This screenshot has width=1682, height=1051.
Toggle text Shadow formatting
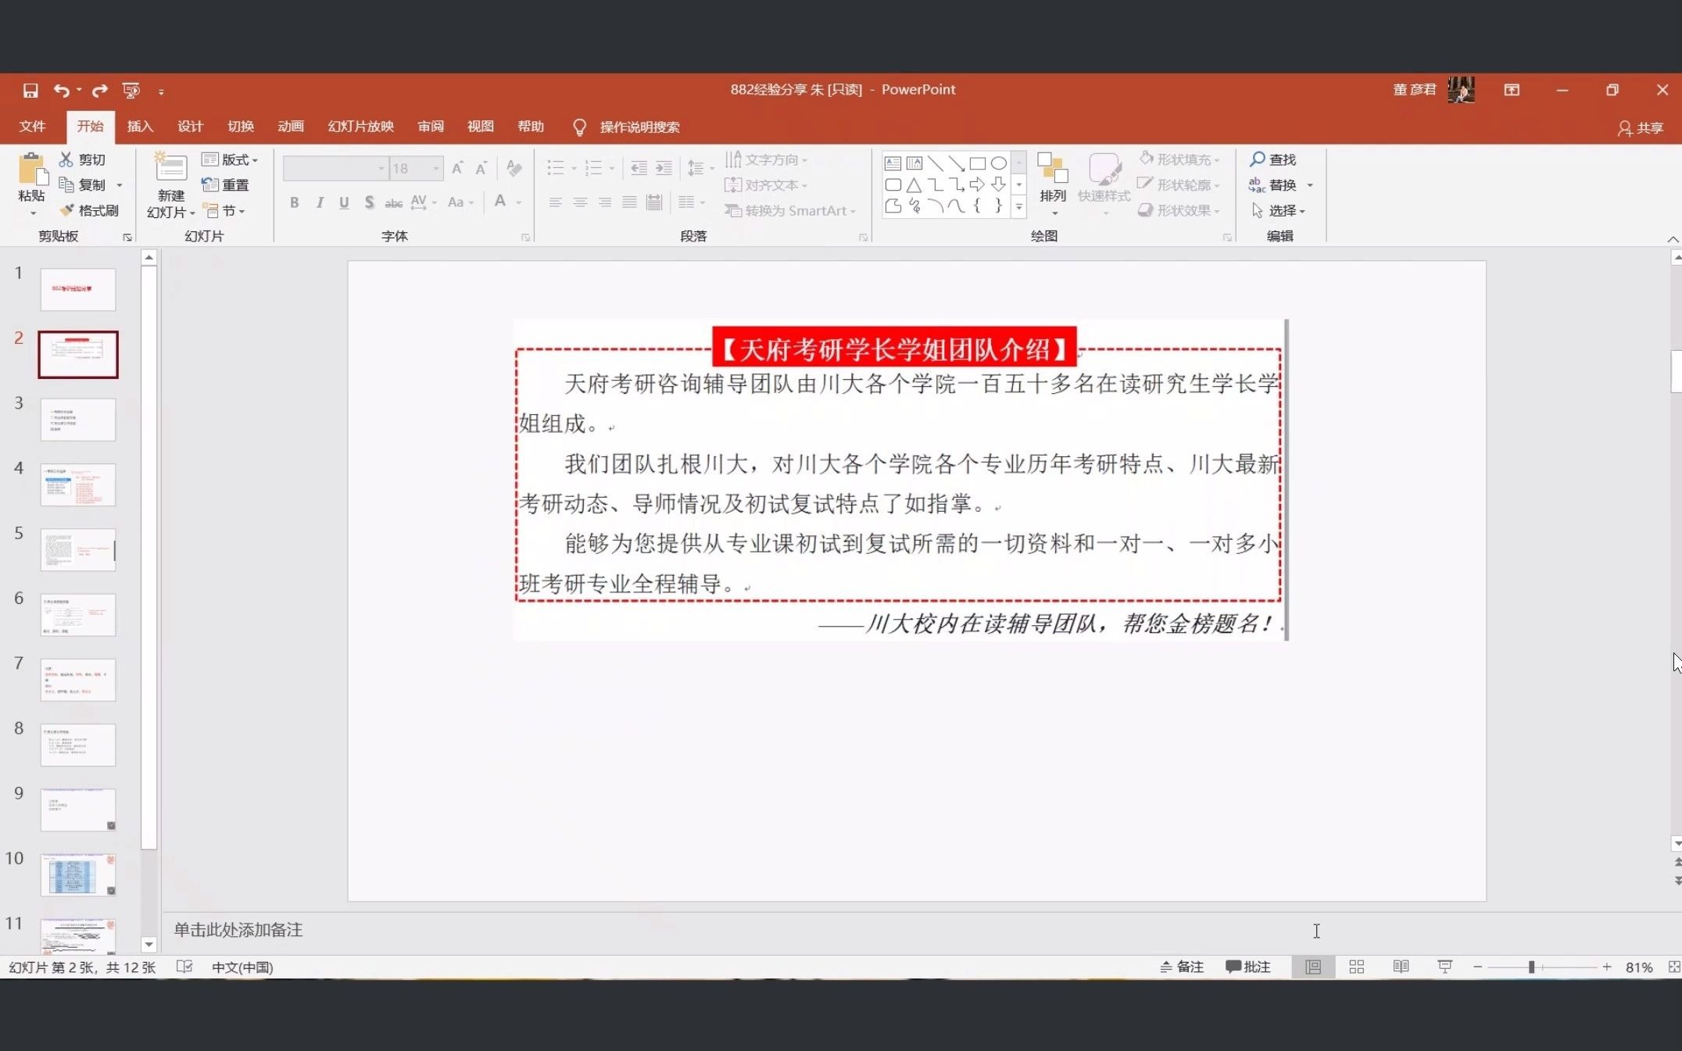pyautogui.click(x=369, y=202)
